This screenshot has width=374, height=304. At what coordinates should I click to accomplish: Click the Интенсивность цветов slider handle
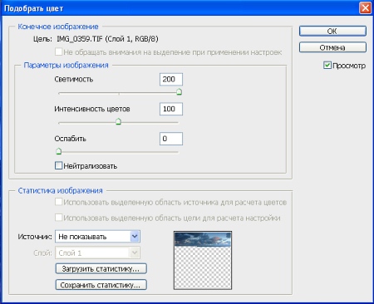[x=118, y=121]
